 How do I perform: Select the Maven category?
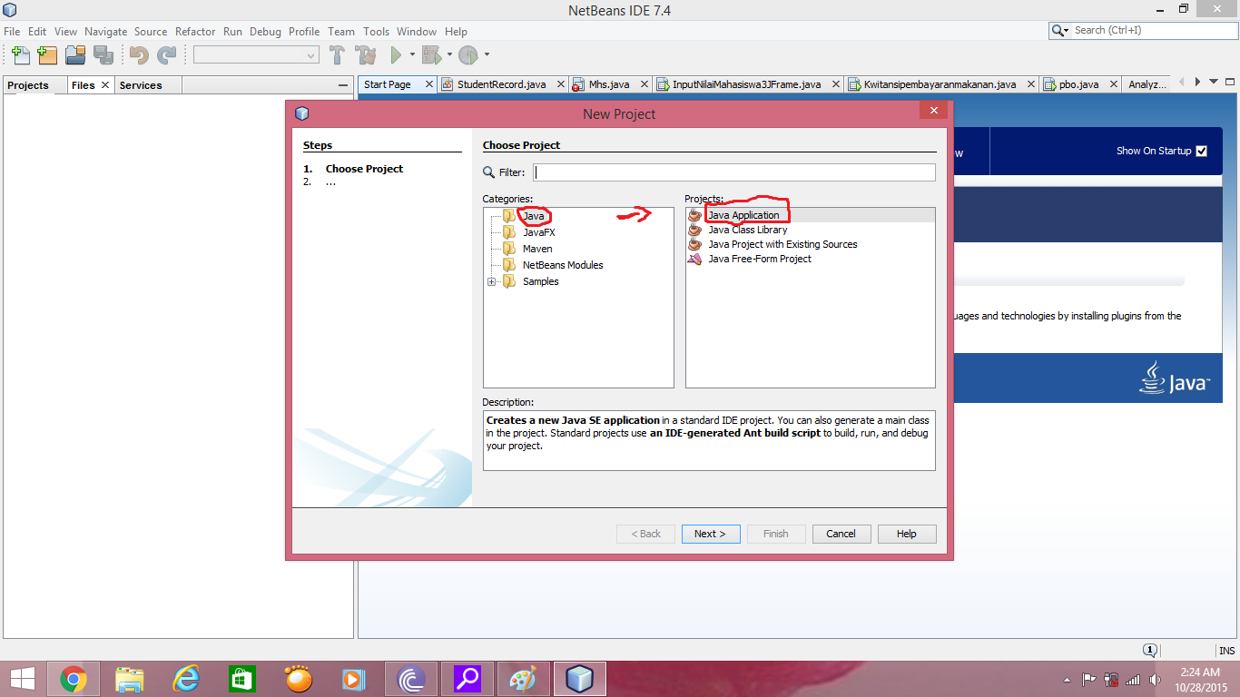[537, 249]
